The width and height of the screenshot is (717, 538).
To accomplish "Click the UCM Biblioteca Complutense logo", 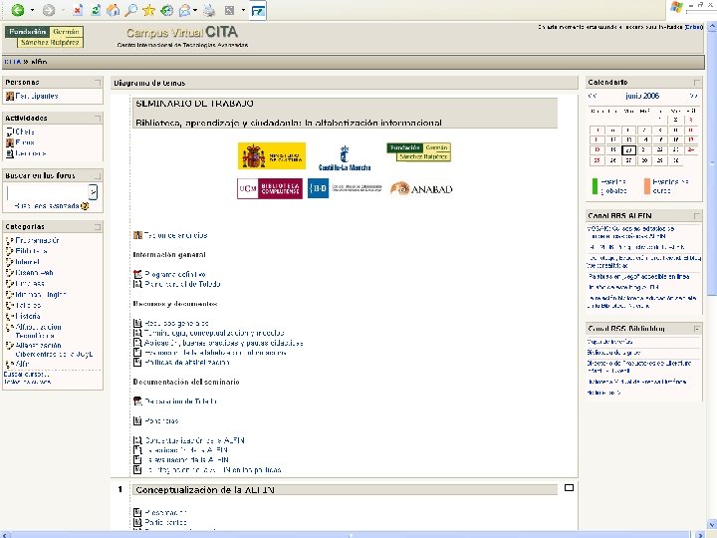I will 270,188.
